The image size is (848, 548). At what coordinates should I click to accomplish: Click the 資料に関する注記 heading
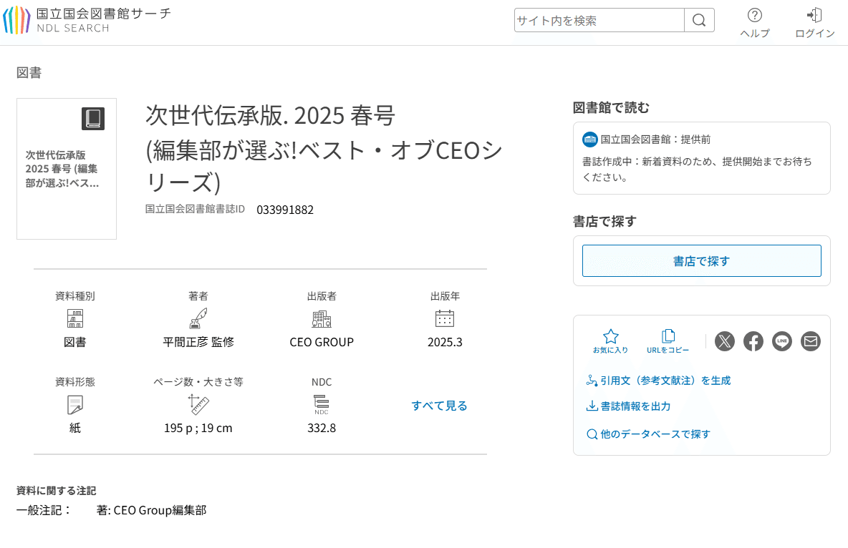pyautogui.click(x=57, y=491)
